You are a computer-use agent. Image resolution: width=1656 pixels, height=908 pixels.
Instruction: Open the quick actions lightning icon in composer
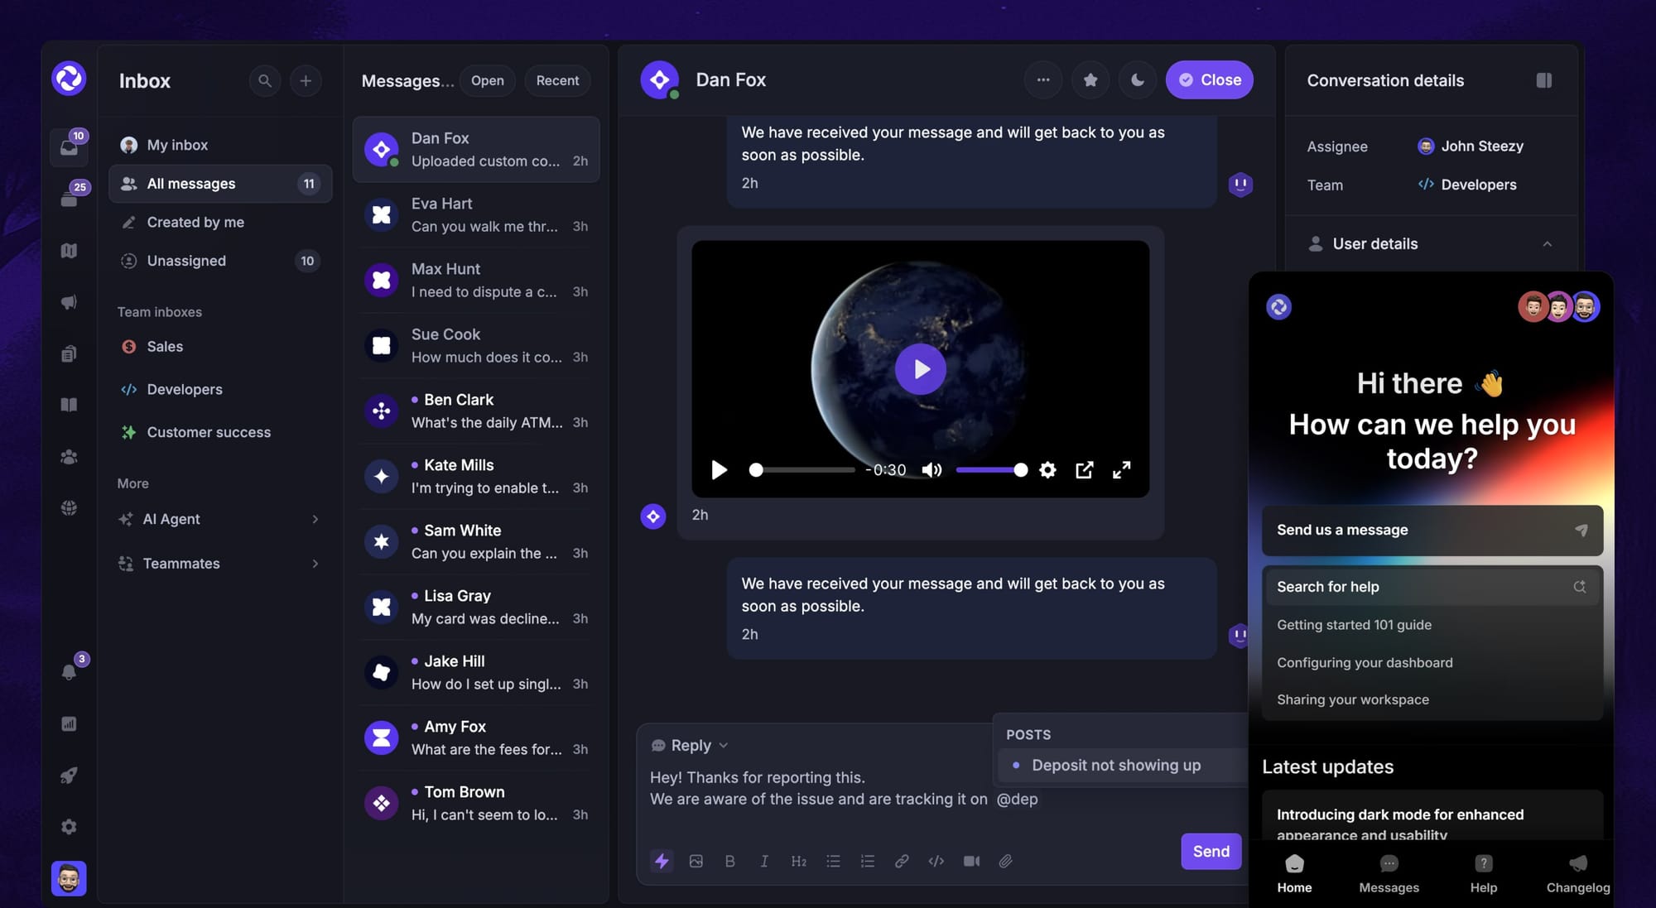(662, 861)
